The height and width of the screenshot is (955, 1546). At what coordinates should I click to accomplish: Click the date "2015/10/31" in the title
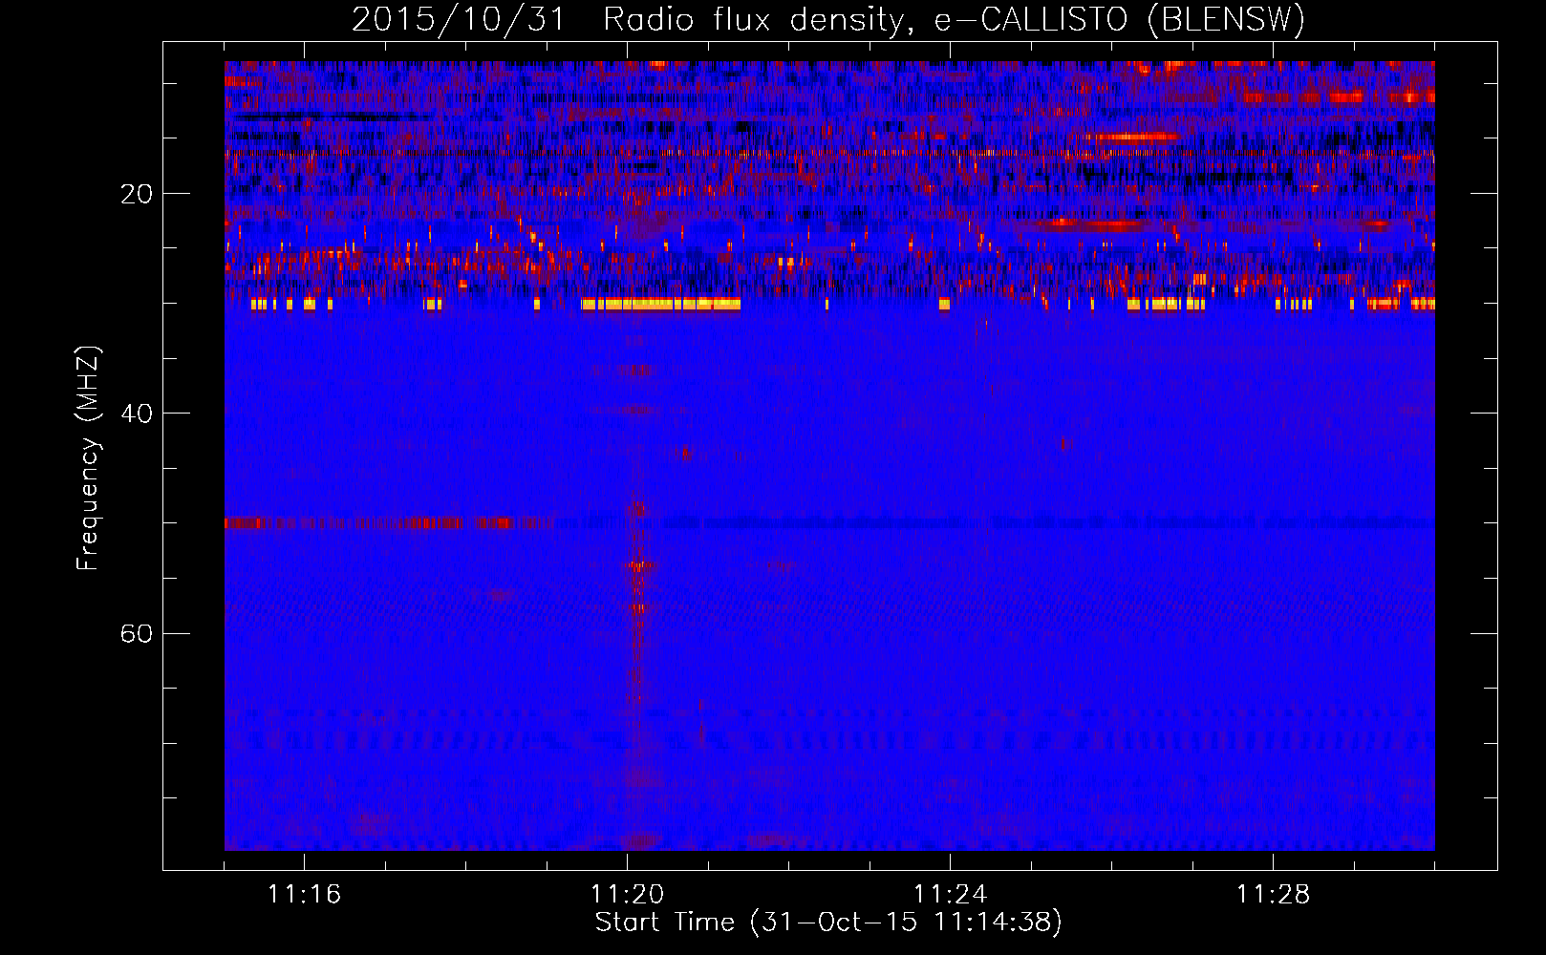tap(460, 19)
